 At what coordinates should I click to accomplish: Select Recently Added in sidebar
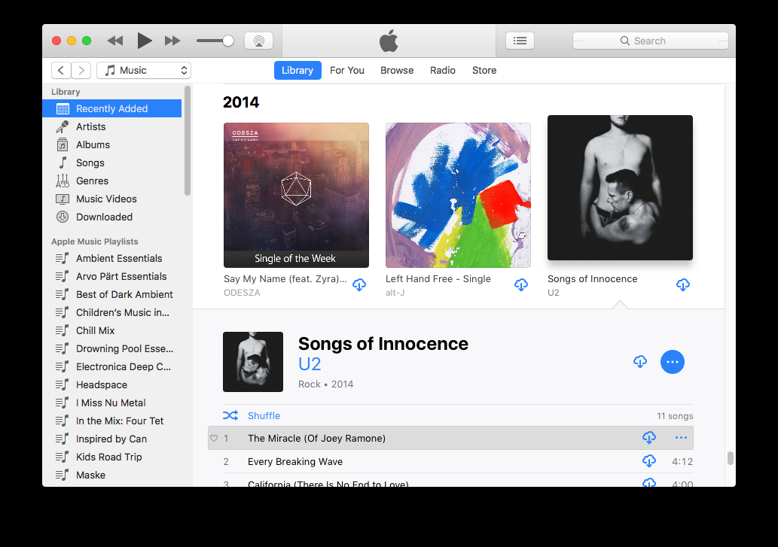tap(112, 108)
